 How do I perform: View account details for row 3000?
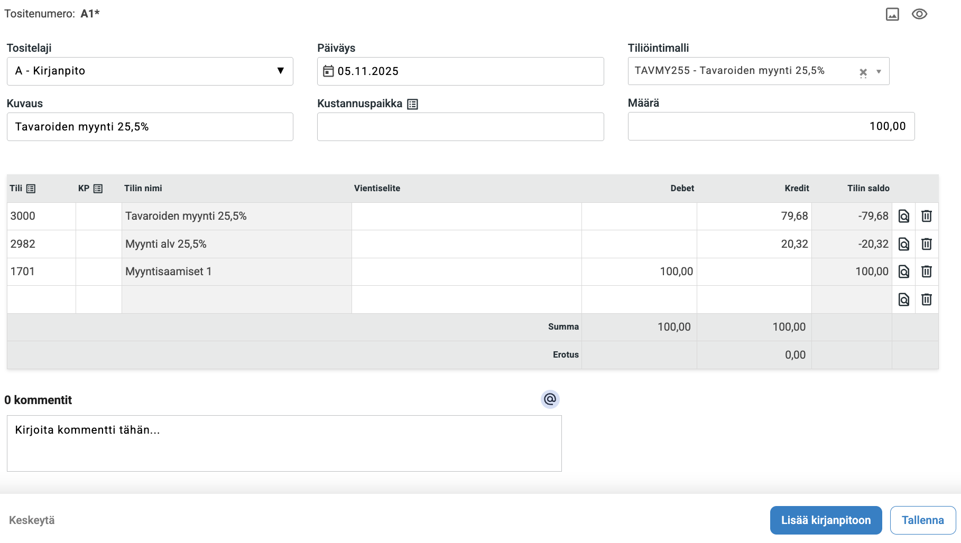[x=904, y=216]
